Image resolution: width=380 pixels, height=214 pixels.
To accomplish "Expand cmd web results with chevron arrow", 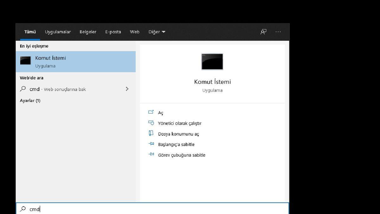I will (127, 89).
